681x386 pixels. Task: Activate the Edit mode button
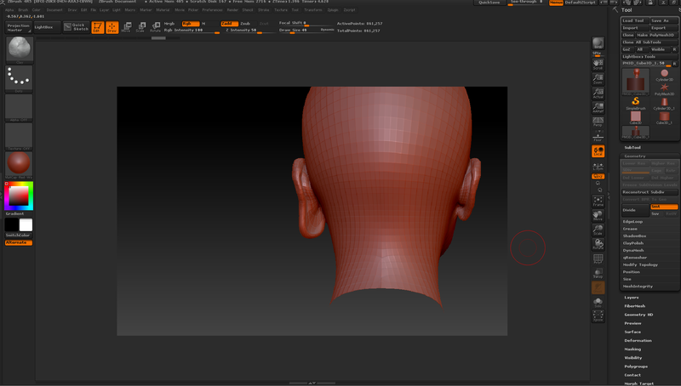pyautogui.click(x=98, y=27)
